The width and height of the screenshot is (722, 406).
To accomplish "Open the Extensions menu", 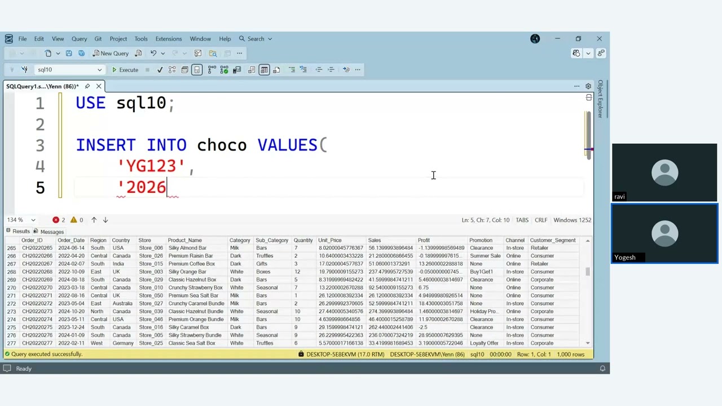I will click(x=169, y=39).
